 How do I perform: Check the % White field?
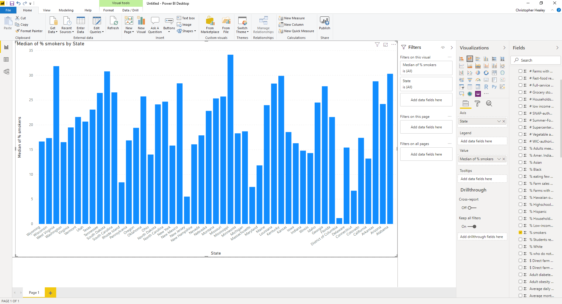(520, 247)
